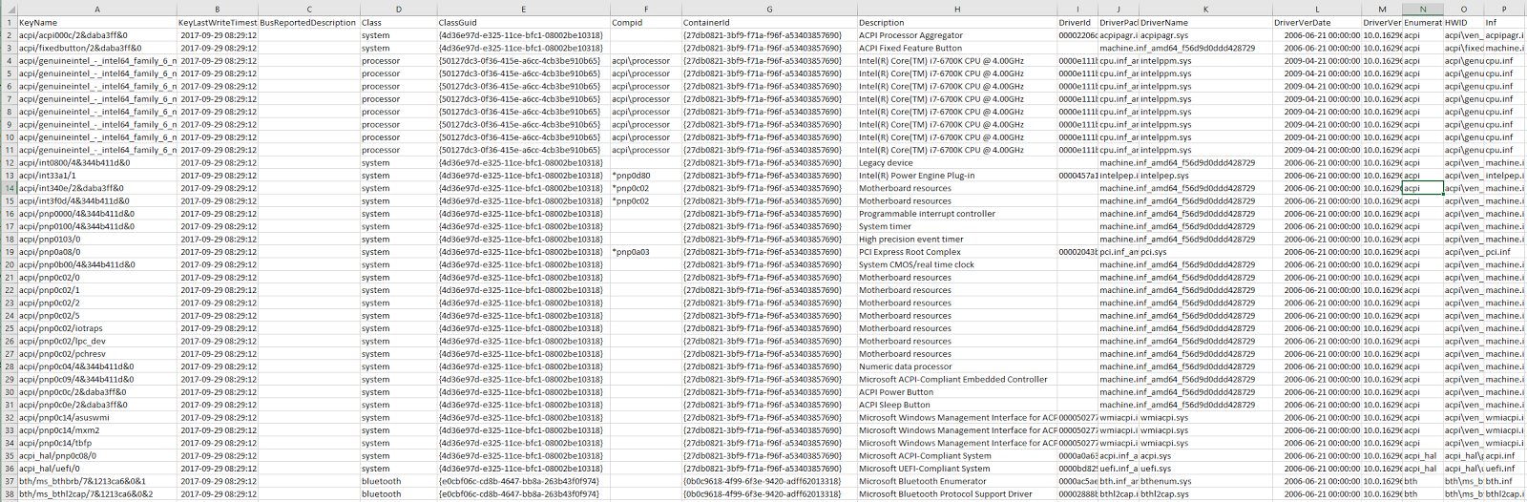Select KeyName cell acpi/pnp0c02/lpc_dev
The width and height of the screenshot is (1527, 502).
(96, 341)
